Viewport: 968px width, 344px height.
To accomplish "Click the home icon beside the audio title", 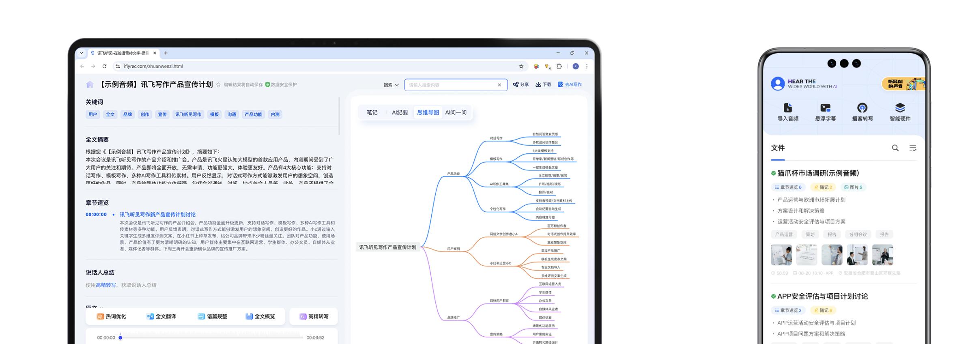I will [x=90, y=84].
